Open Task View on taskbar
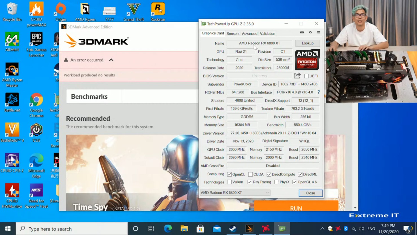Image resolution: width=417 pixels, height=235 pixels. (x=151, y=229)
